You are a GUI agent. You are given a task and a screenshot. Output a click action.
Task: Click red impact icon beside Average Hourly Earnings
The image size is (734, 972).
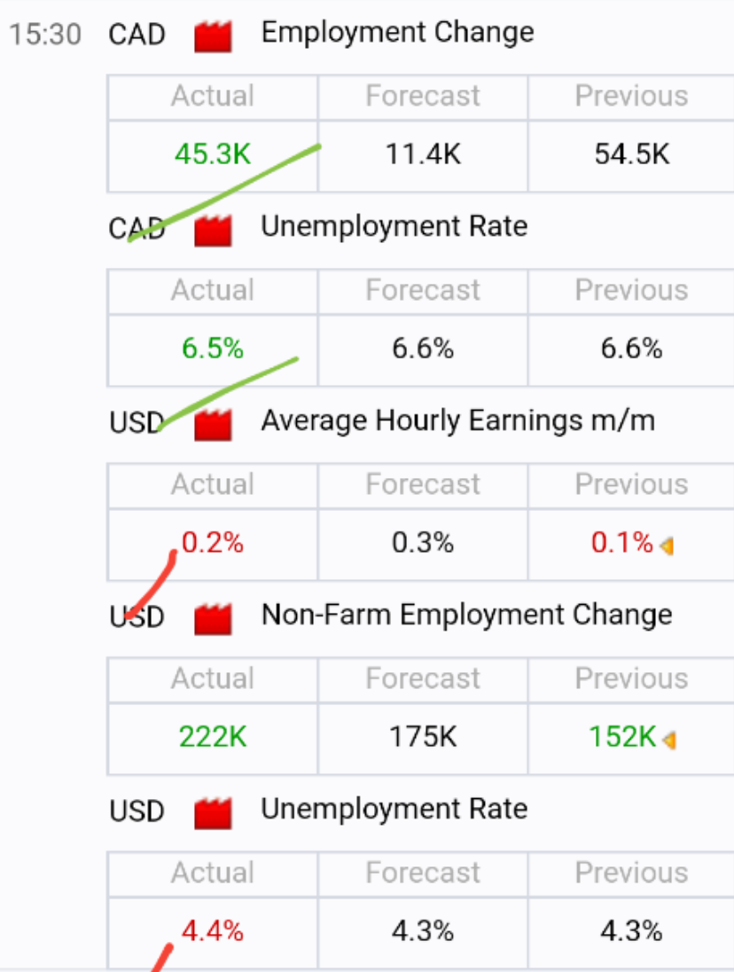pyautogui.click(x=213, y=425)
